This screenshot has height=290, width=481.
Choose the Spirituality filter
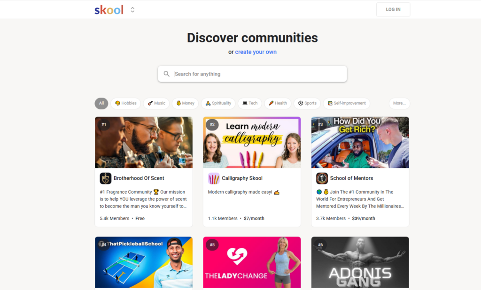(x=218, y=103)
